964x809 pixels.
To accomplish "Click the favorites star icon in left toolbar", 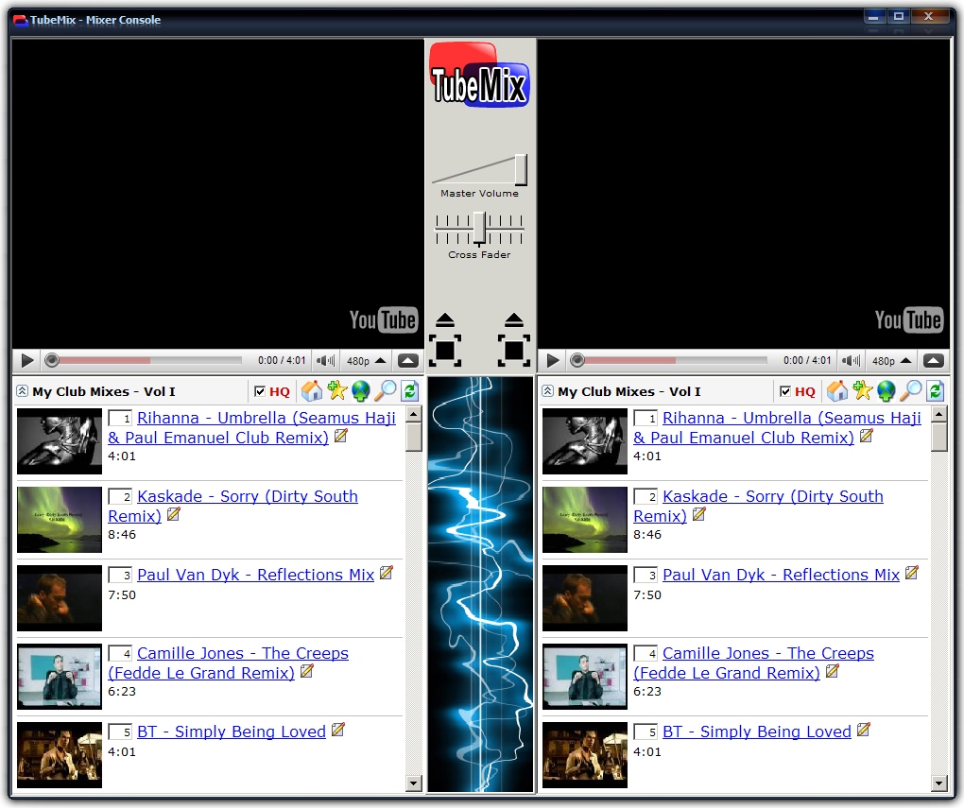I will 336,390.
